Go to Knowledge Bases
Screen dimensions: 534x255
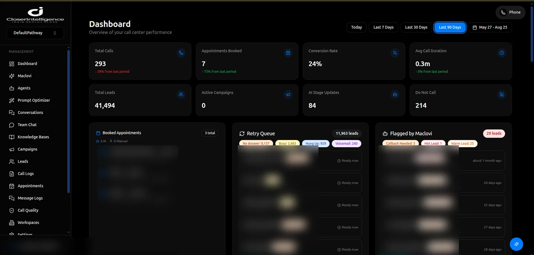click(x=33, y=137)
